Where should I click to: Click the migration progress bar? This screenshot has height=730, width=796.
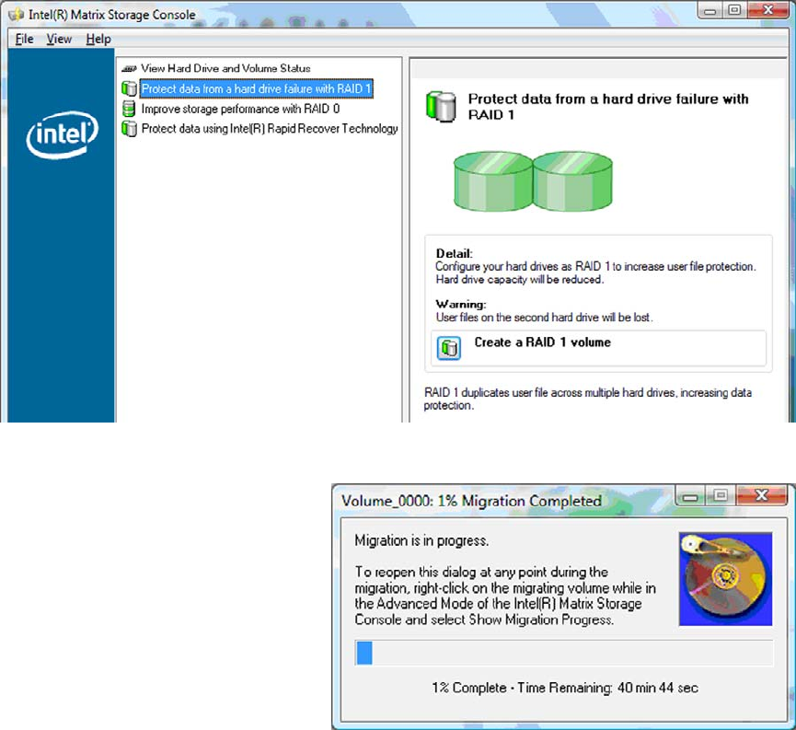pyautogui.click(x=564, y=653)
